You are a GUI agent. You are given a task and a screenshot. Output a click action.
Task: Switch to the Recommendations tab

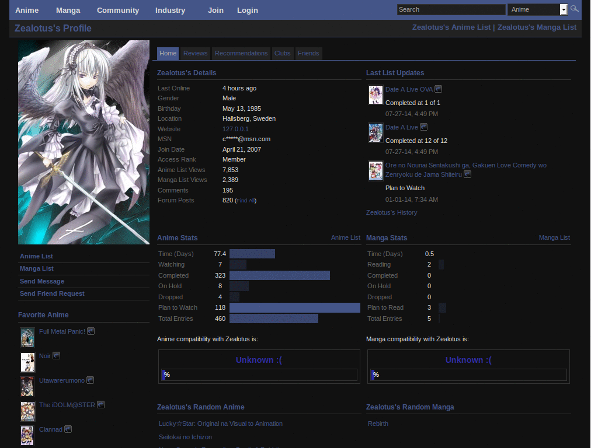tap(241, 53)
